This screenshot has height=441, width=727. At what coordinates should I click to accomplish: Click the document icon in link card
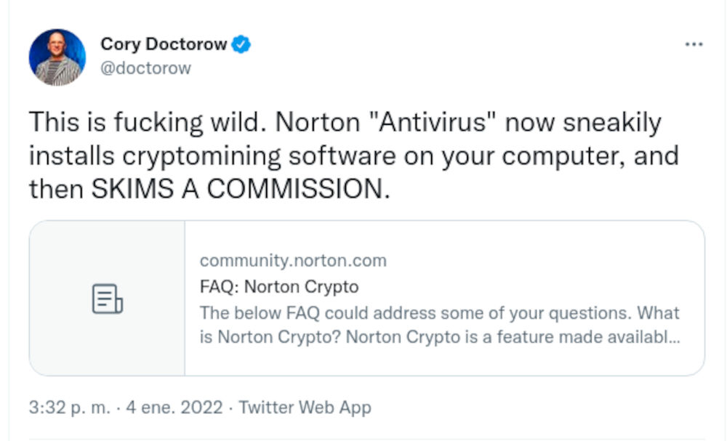[x=107, y=299]
